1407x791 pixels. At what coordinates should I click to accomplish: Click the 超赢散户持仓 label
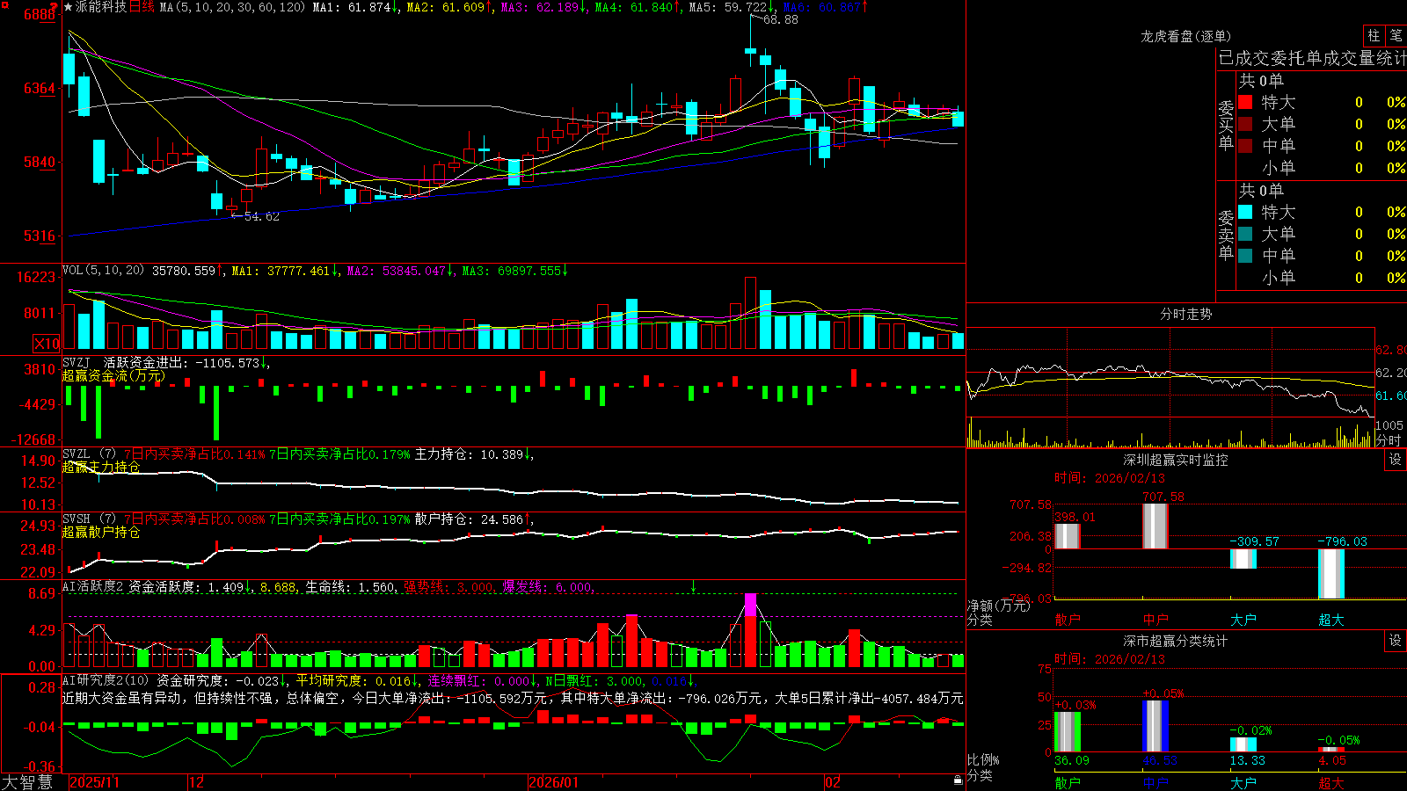click(x=101, y=532)
